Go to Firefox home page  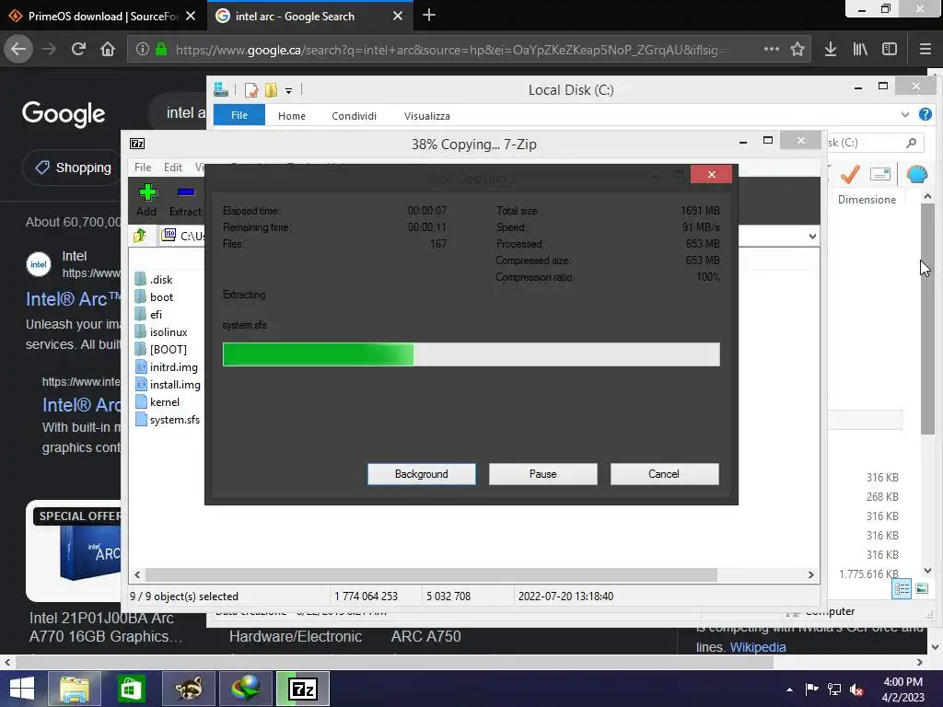point(108,49)
